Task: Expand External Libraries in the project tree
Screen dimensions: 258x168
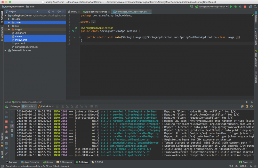Action: point(6,50)
